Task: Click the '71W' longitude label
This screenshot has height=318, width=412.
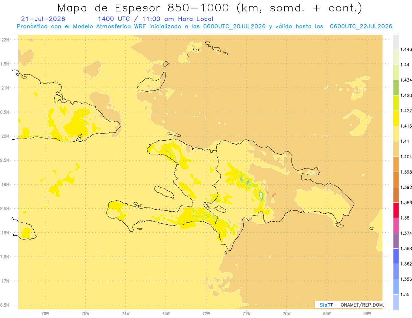Action: click(246, 314)
